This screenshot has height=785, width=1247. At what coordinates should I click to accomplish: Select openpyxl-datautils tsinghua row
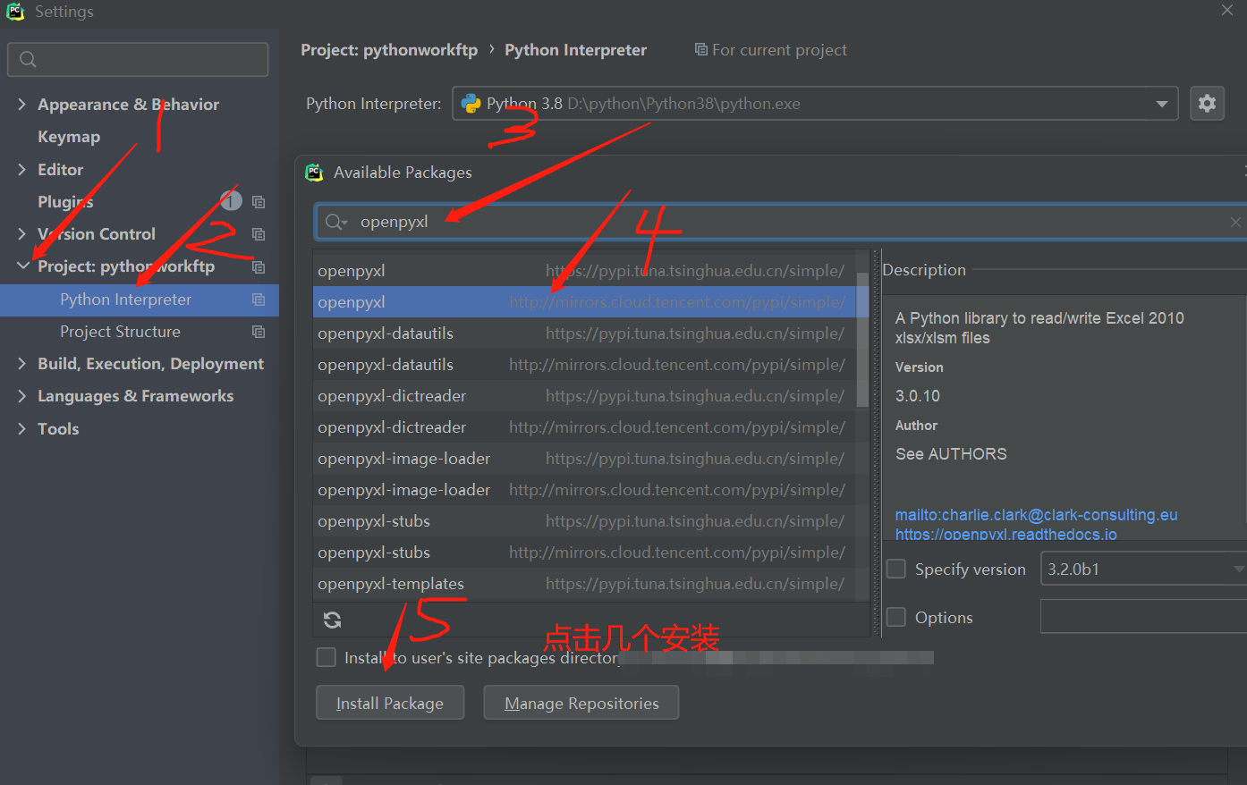pos(583,333)
